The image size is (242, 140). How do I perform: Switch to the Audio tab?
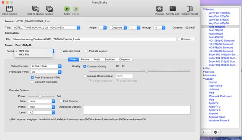[97, 60]
